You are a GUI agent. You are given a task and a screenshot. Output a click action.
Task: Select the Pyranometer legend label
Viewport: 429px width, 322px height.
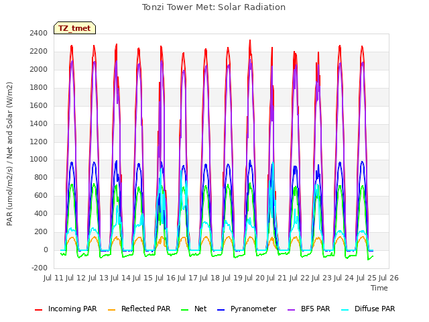253,309
